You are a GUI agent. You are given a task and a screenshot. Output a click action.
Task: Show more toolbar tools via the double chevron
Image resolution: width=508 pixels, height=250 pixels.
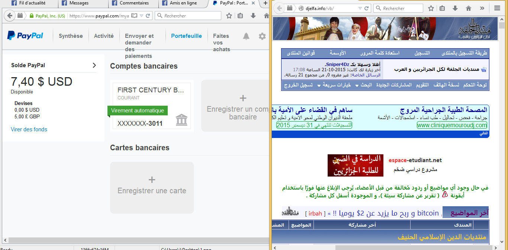pos(482,8)
